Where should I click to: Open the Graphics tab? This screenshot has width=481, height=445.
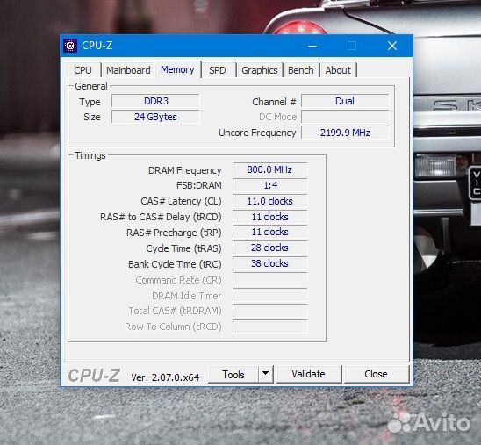click(x=260, y=70)
